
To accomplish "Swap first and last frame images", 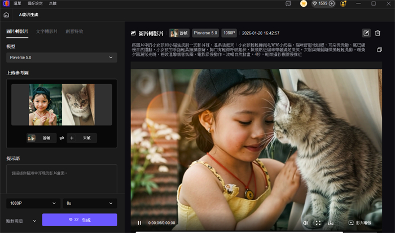I will click(62, 138).
